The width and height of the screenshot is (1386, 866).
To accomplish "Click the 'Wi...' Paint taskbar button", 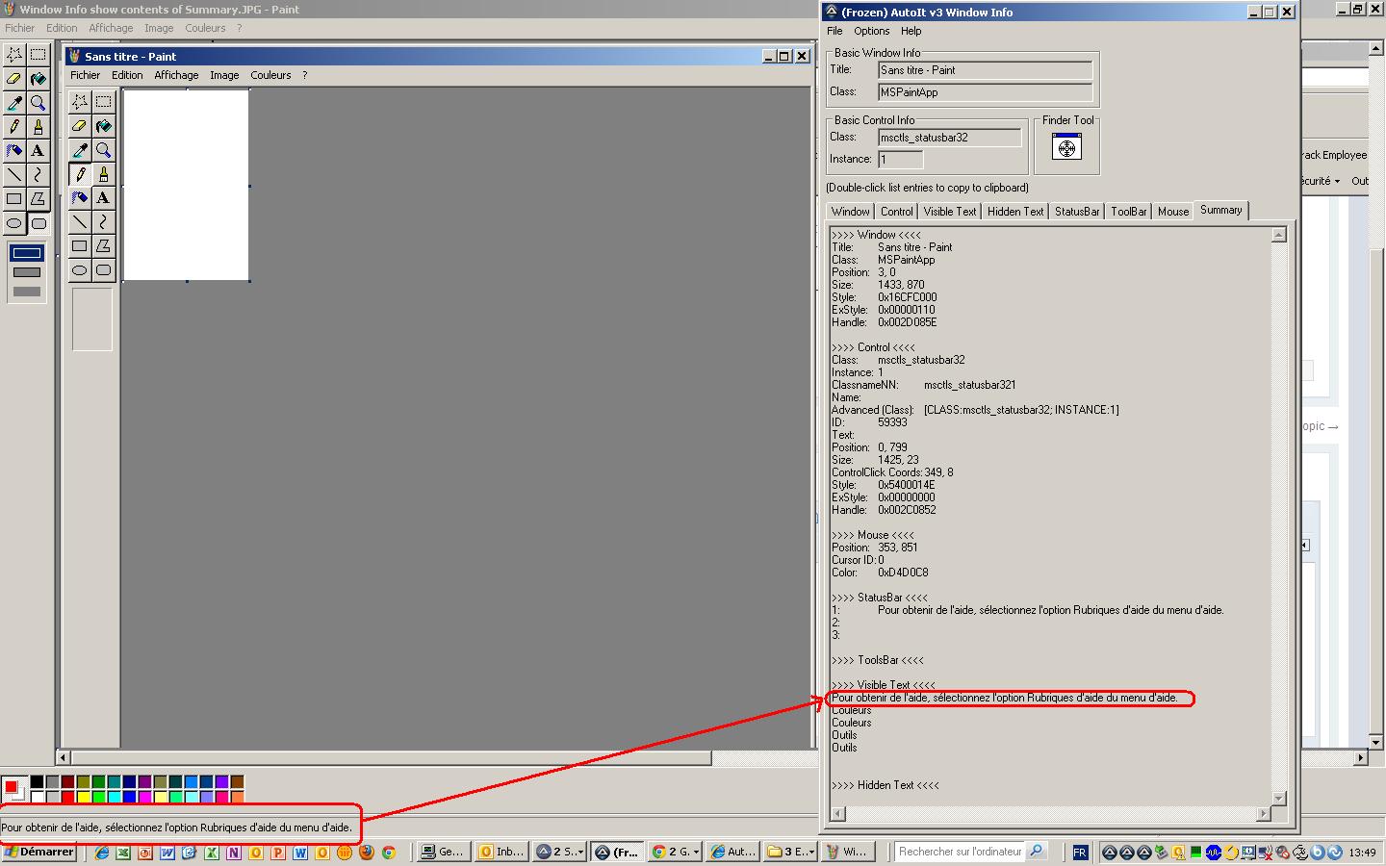I will pos(848,852).
